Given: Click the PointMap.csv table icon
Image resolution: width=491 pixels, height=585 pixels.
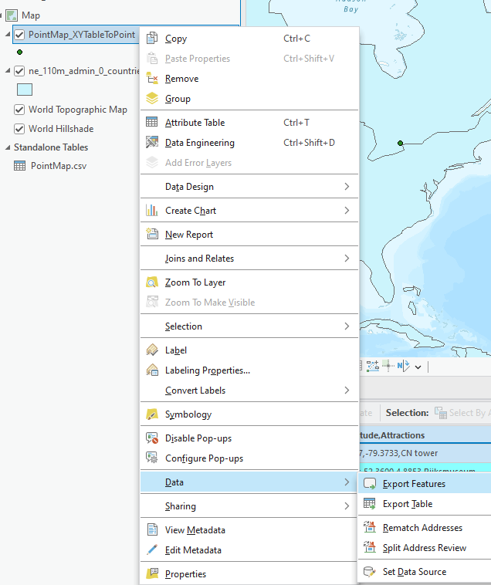Looking at the screenshot, I should coord(20,166).
